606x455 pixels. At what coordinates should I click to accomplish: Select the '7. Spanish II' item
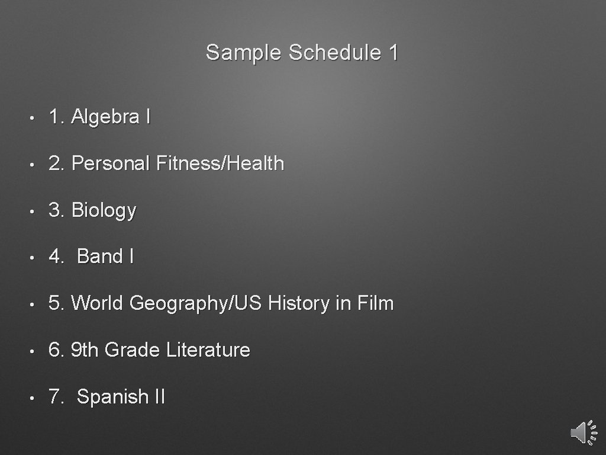107,396
